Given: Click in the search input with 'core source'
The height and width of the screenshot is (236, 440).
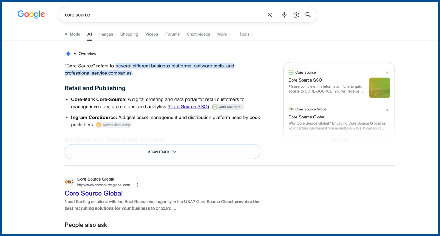Looking at the screenshot, I should (x=163, y=15).
